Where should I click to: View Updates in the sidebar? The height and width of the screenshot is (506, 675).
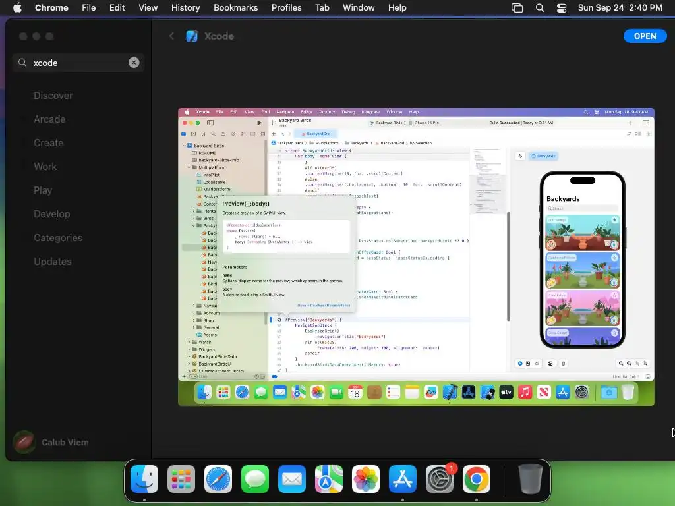pos(53,261)
